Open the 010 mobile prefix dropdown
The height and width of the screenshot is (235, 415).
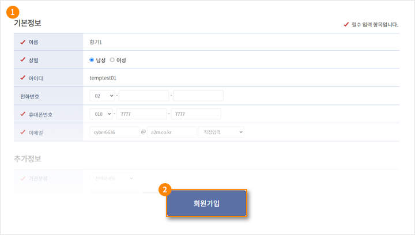point(101,114)
